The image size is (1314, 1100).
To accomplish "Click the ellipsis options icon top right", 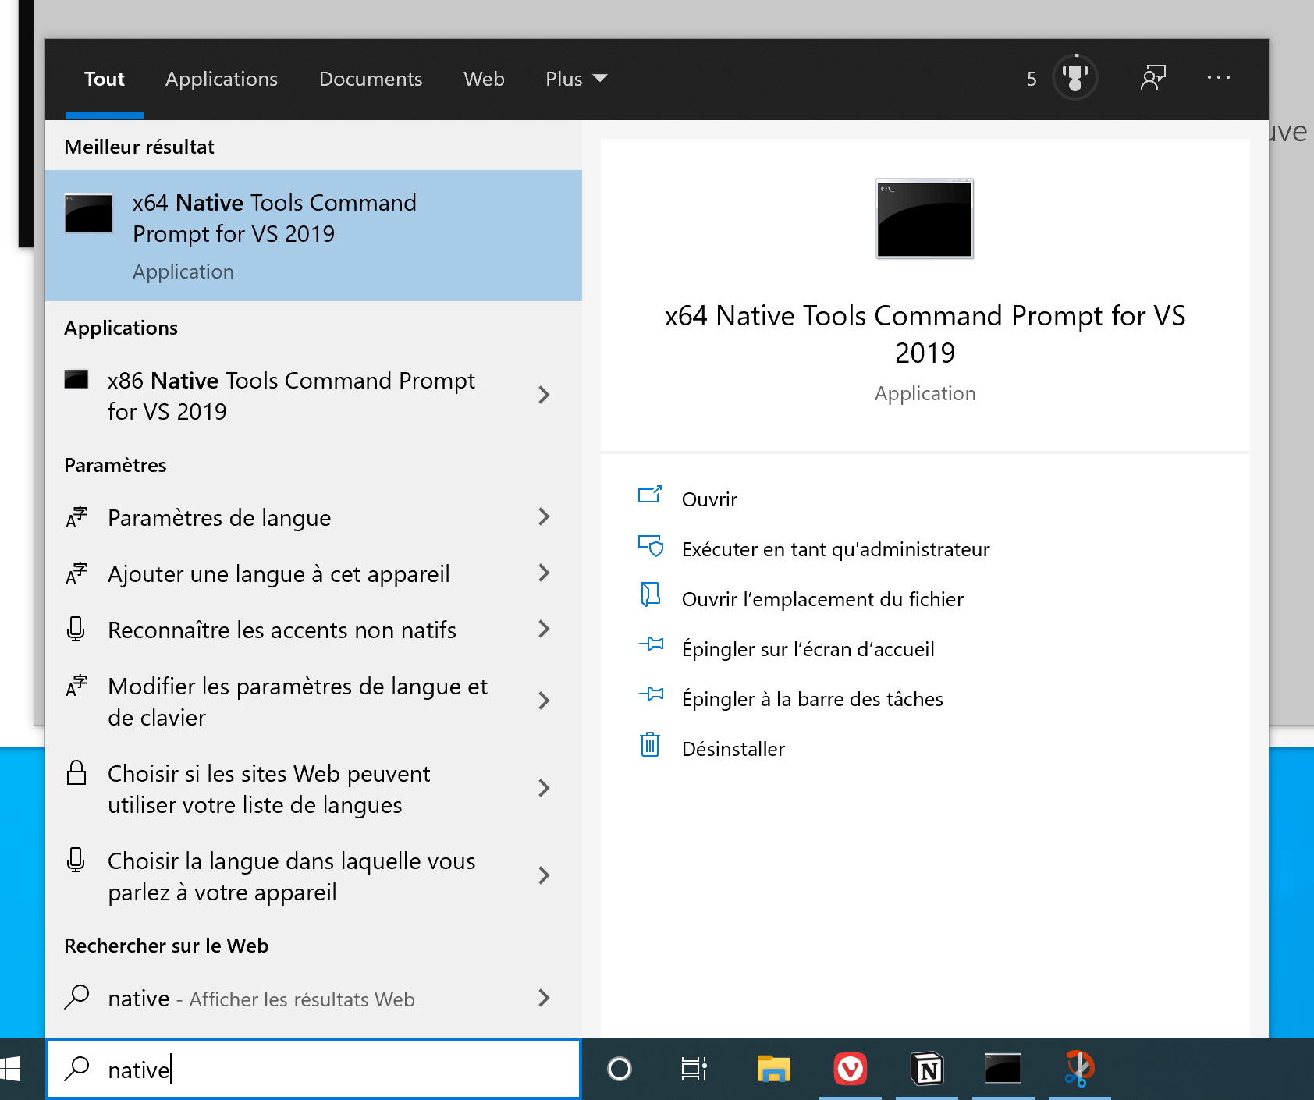I will [x=1219, y=78].
